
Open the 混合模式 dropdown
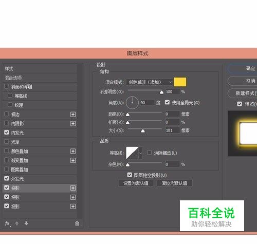150,82
